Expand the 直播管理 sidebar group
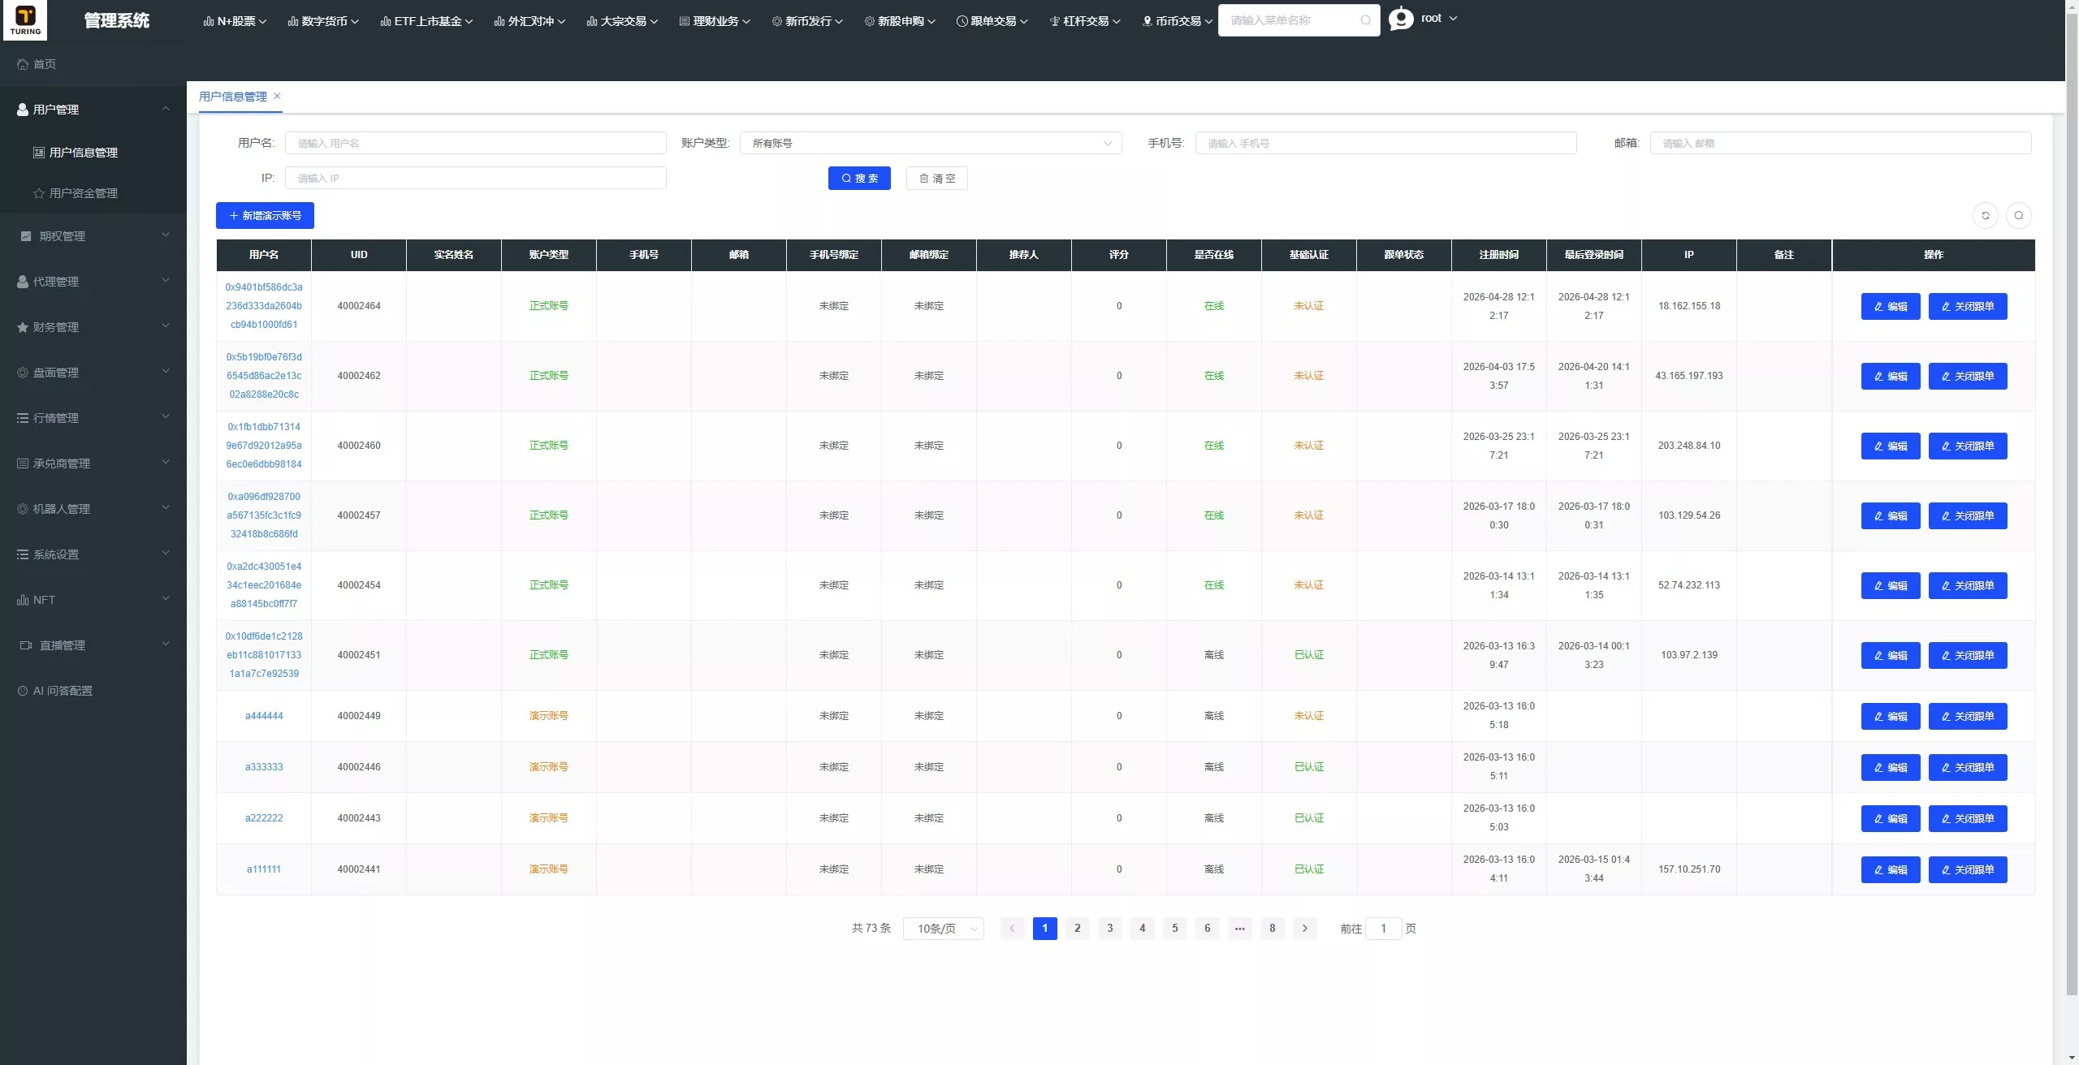 pyautogui.click(x=93, y=645)
